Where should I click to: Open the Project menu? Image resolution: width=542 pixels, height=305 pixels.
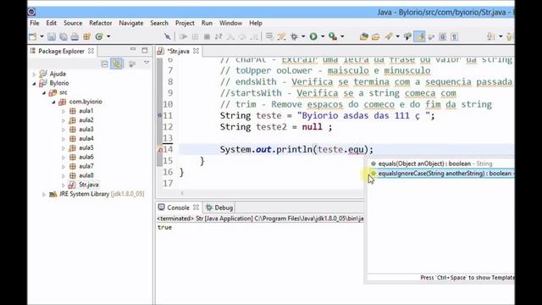click(x=185, y=23)
